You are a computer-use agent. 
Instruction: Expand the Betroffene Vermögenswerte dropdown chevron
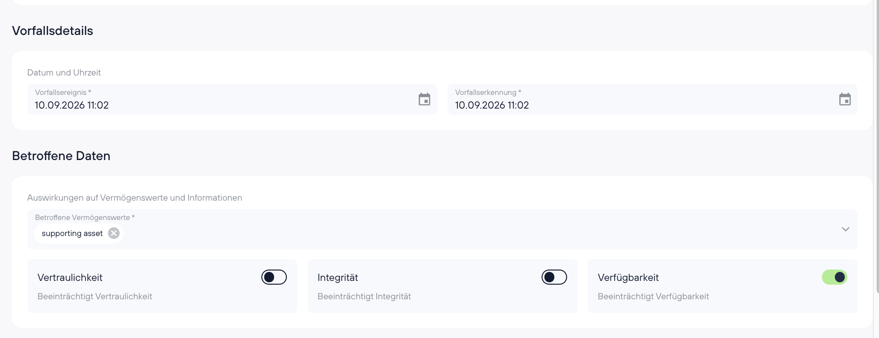(845, 229)
